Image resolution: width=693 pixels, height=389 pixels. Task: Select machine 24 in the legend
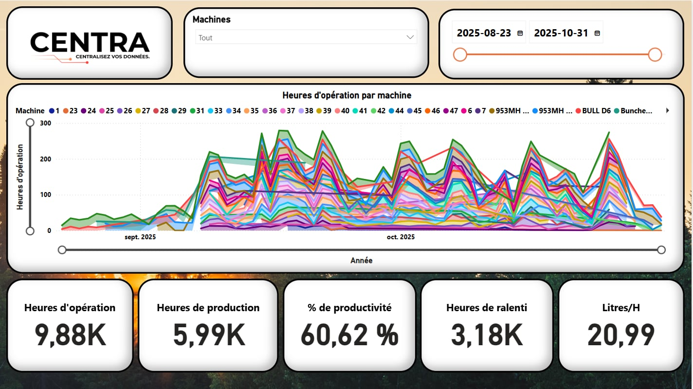click(89, 110)
